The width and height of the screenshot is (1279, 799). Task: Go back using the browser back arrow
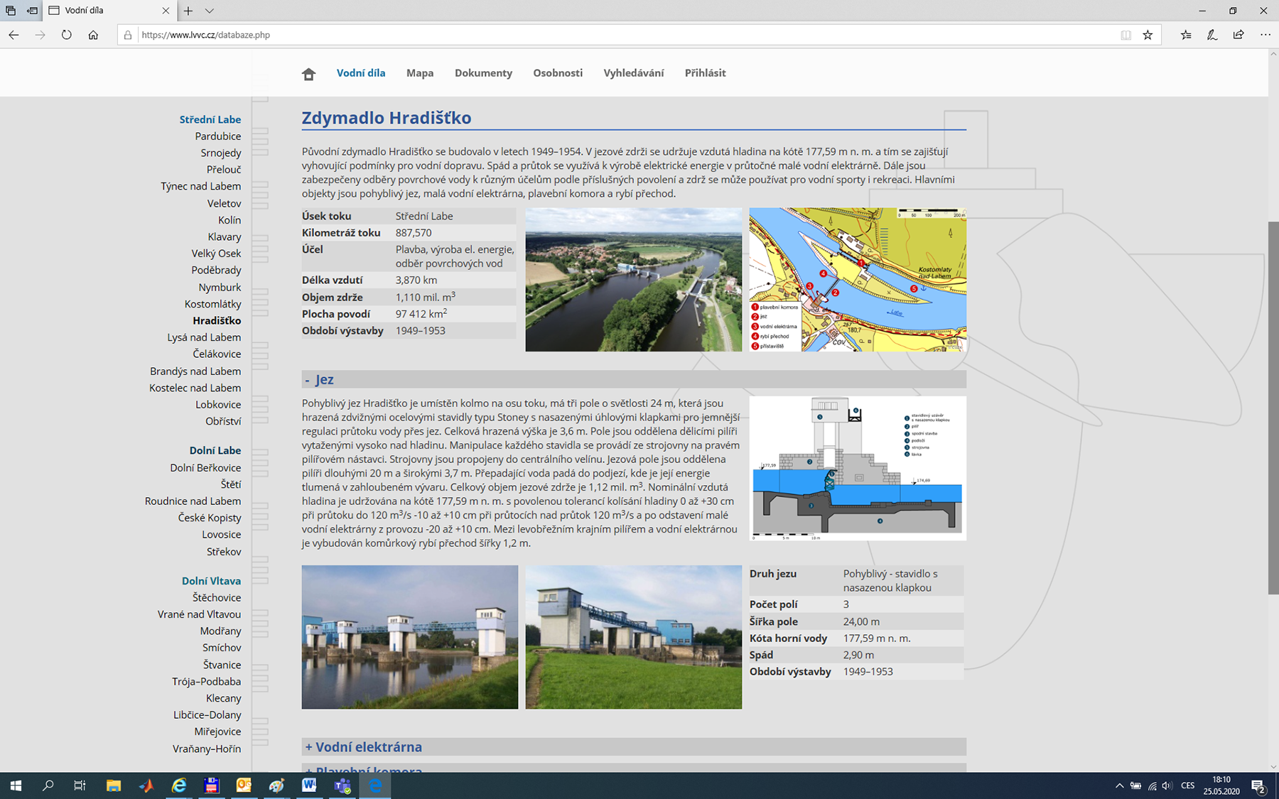14,35
